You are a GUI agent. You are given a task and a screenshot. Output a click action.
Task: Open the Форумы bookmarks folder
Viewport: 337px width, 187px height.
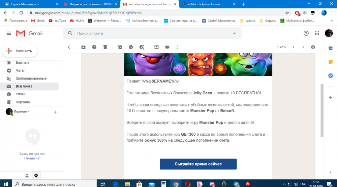pyautogui.click(x=268, y=21)
